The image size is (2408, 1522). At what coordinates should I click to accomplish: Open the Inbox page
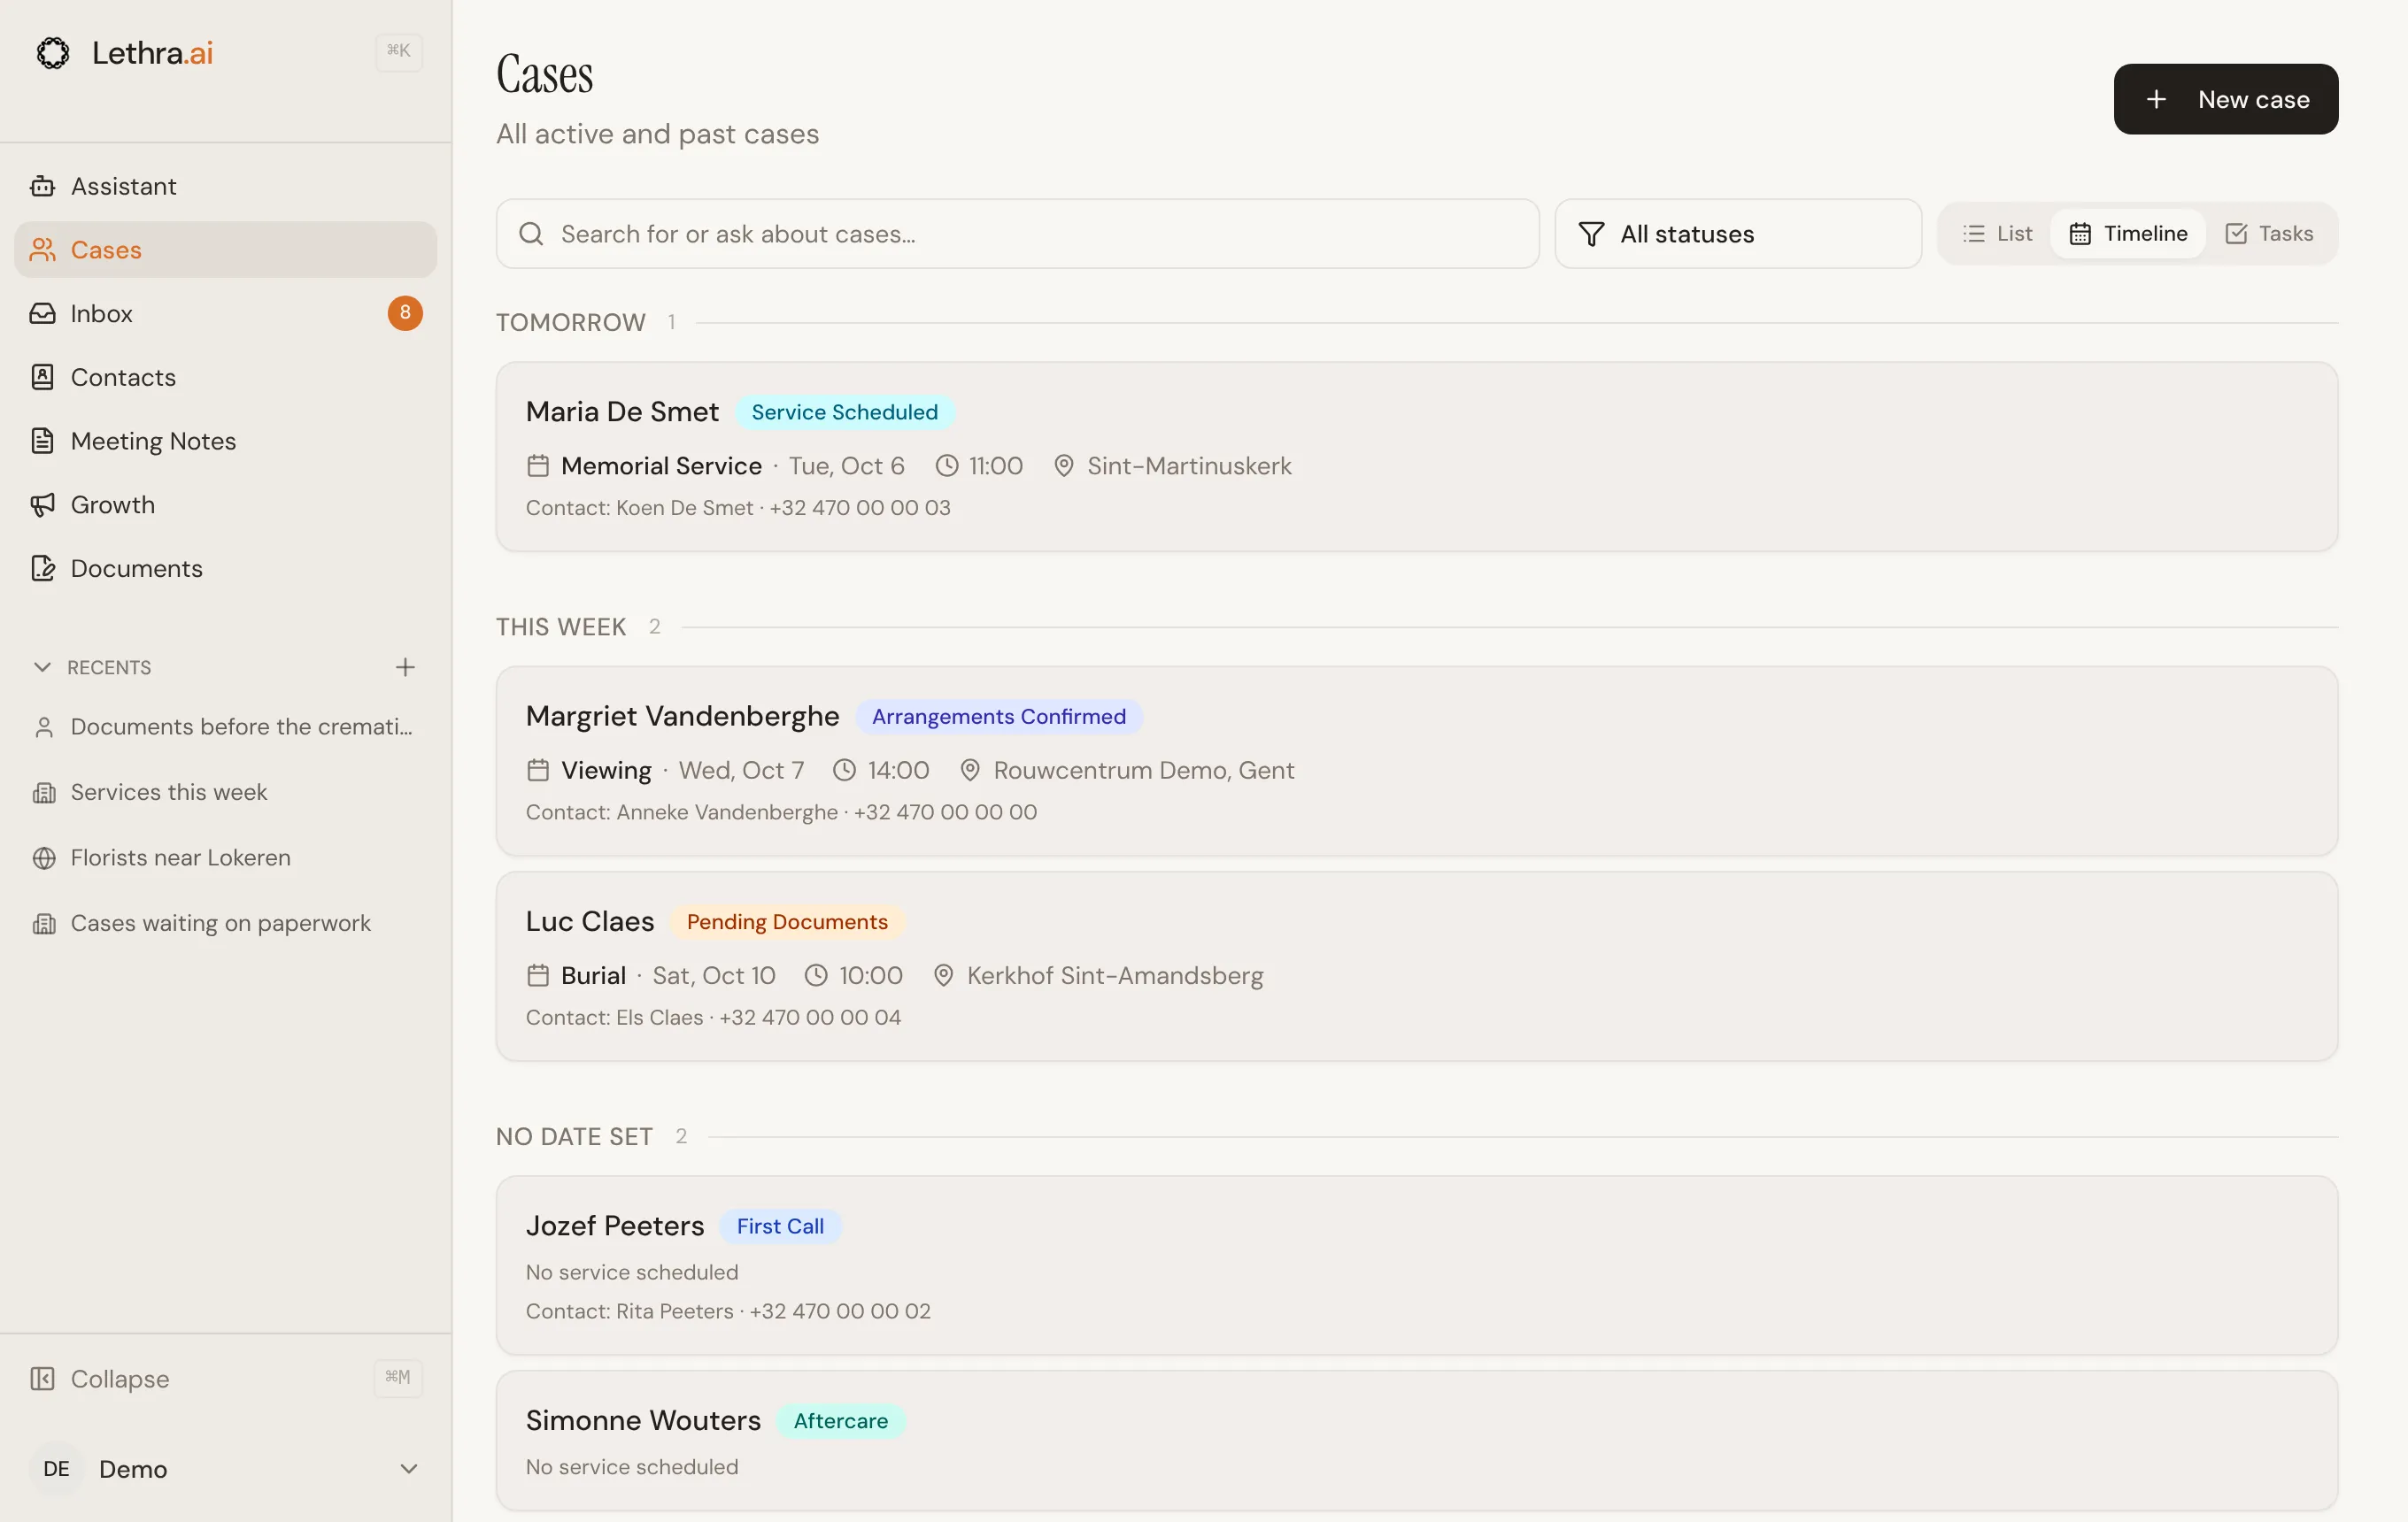click(225, 314)
